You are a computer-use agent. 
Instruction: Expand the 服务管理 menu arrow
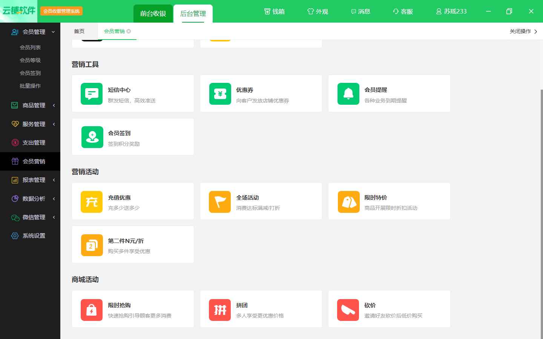pyautogui.click(x=54, y=124)
